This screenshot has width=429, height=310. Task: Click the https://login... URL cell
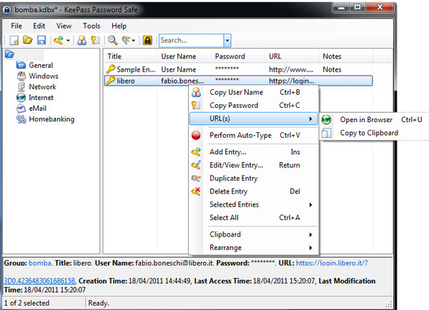click(292, 81)
